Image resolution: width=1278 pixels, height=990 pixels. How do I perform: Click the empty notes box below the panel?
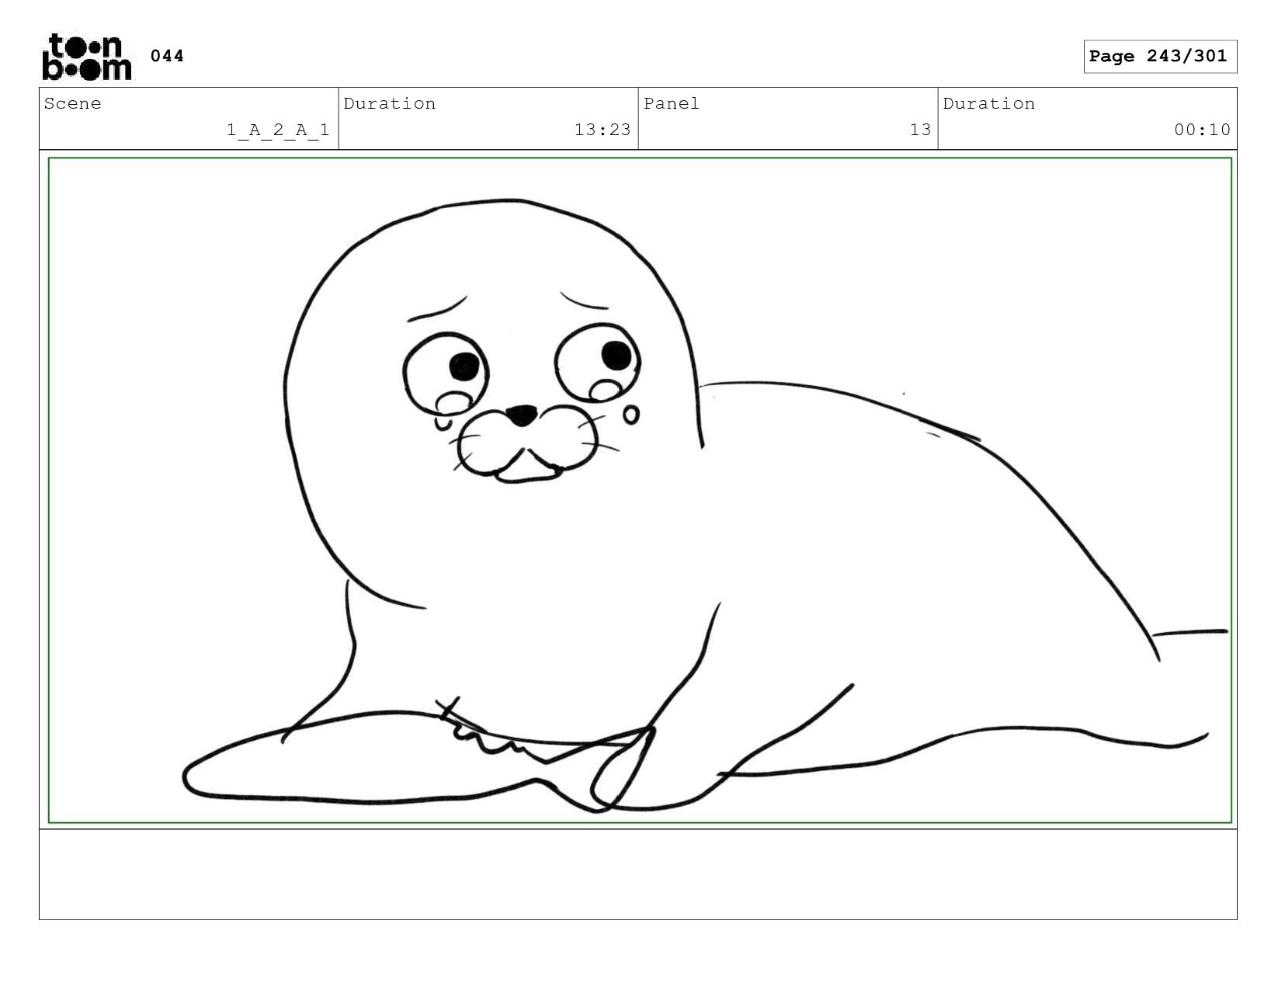click(x=637, y=874)
